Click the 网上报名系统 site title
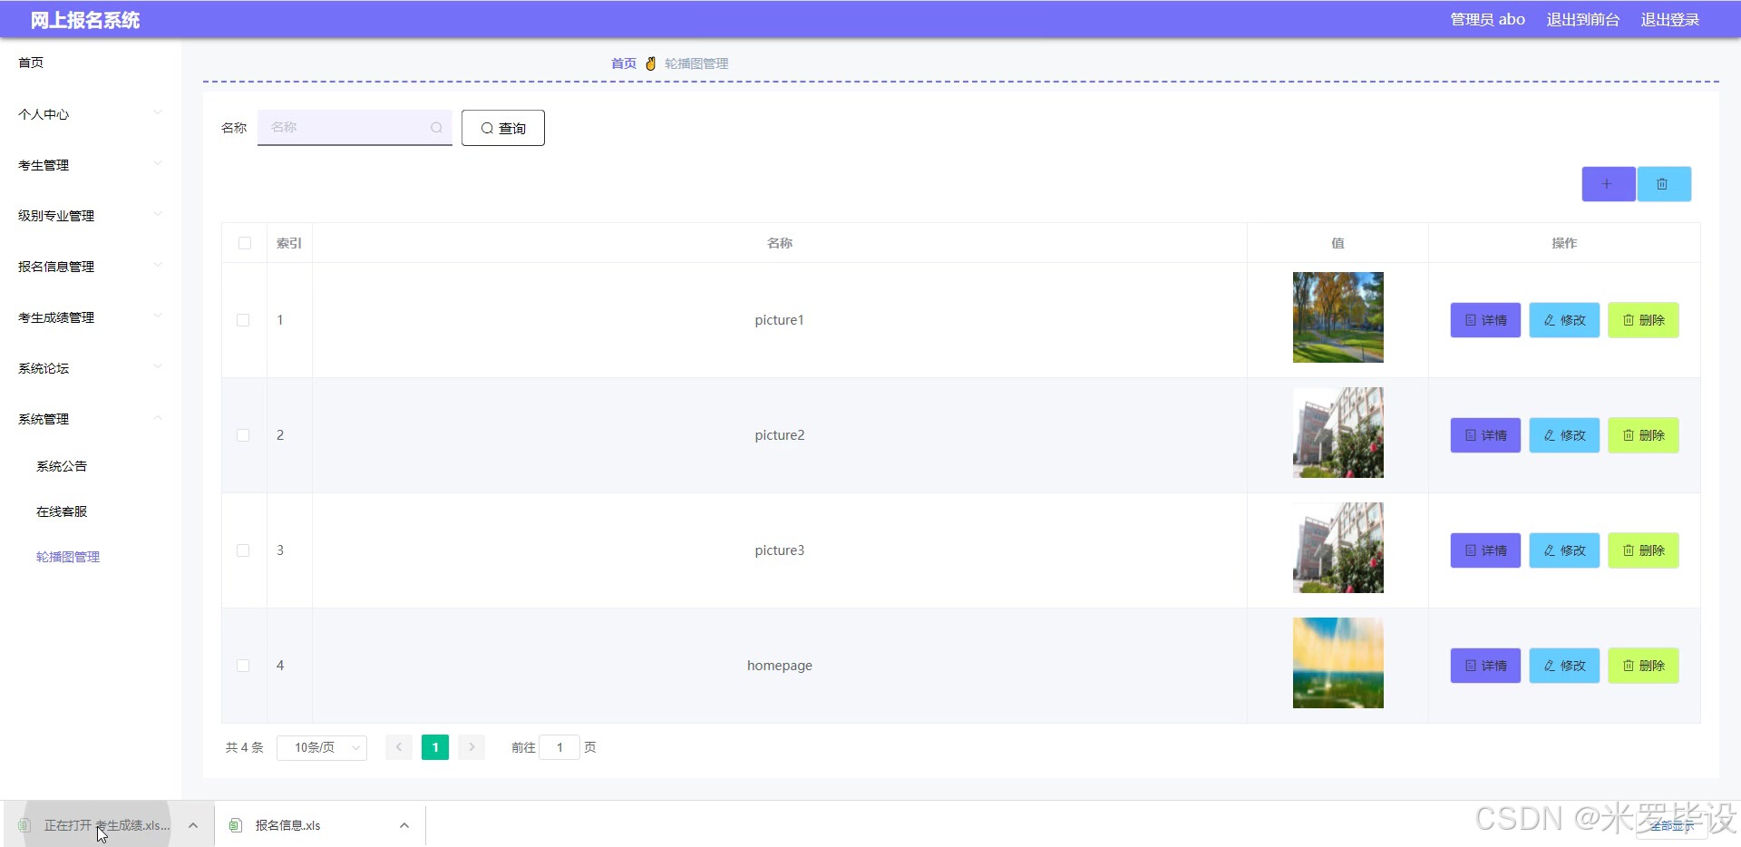Viewport: 1741px width, 847px height. pos(85,20)
